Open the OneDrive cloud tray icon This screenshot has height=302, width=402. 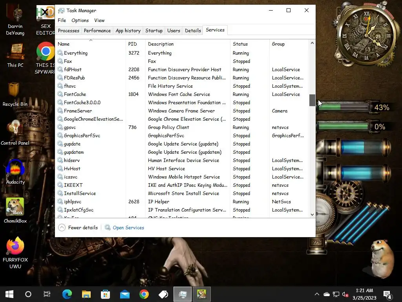(326, 294)
